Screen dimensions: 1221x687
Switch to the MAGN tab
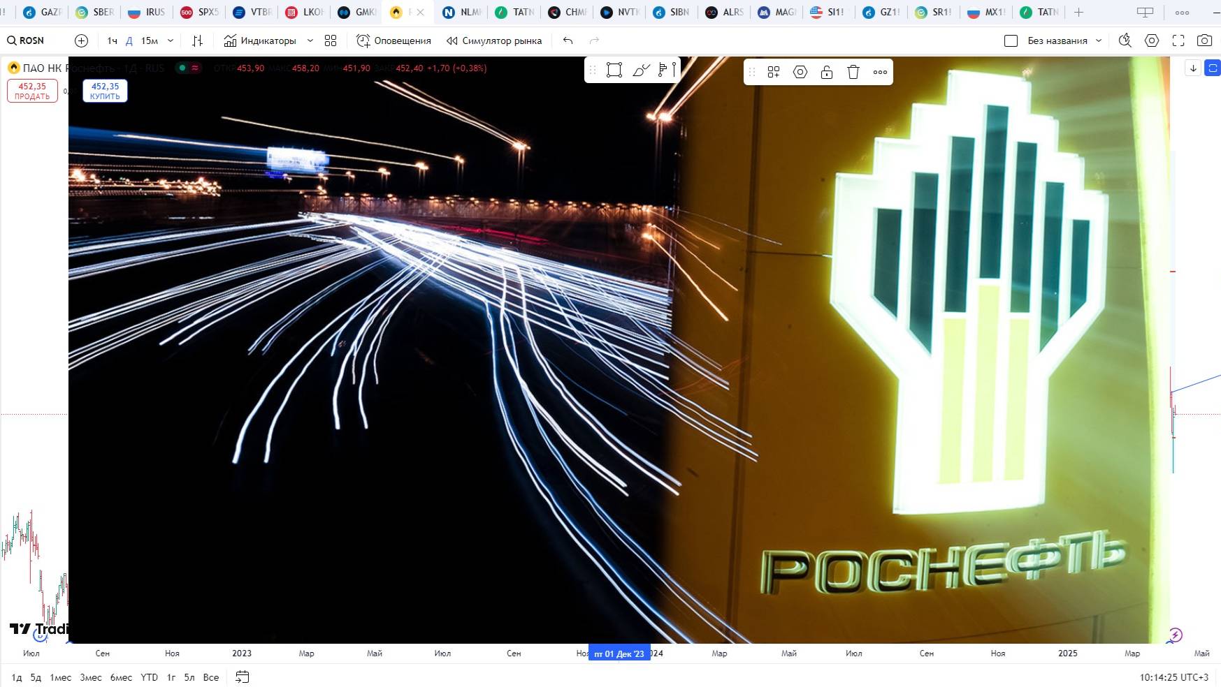click(776, 12)
